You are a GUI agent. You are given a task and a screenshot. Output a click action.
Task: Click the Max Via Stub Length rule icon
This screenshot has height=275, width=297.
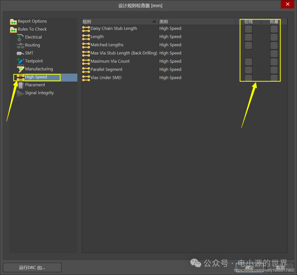(x=86, y=54)
